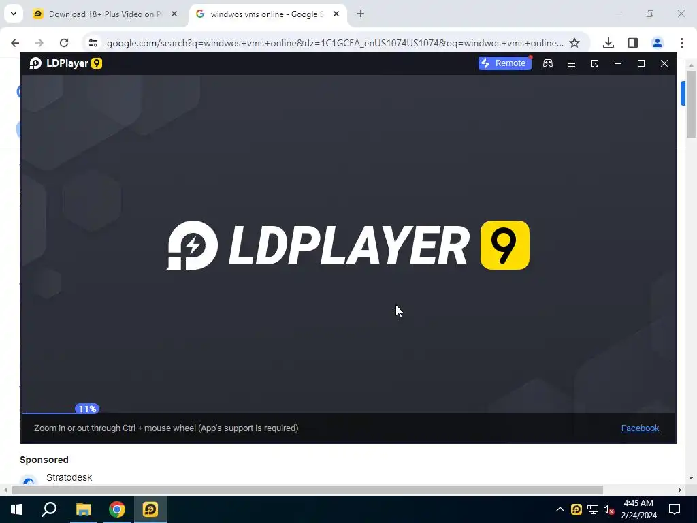This screenshot has width=697, height=523.
Task: Click LDPlayer system tray icon
Action: point(577,509)
